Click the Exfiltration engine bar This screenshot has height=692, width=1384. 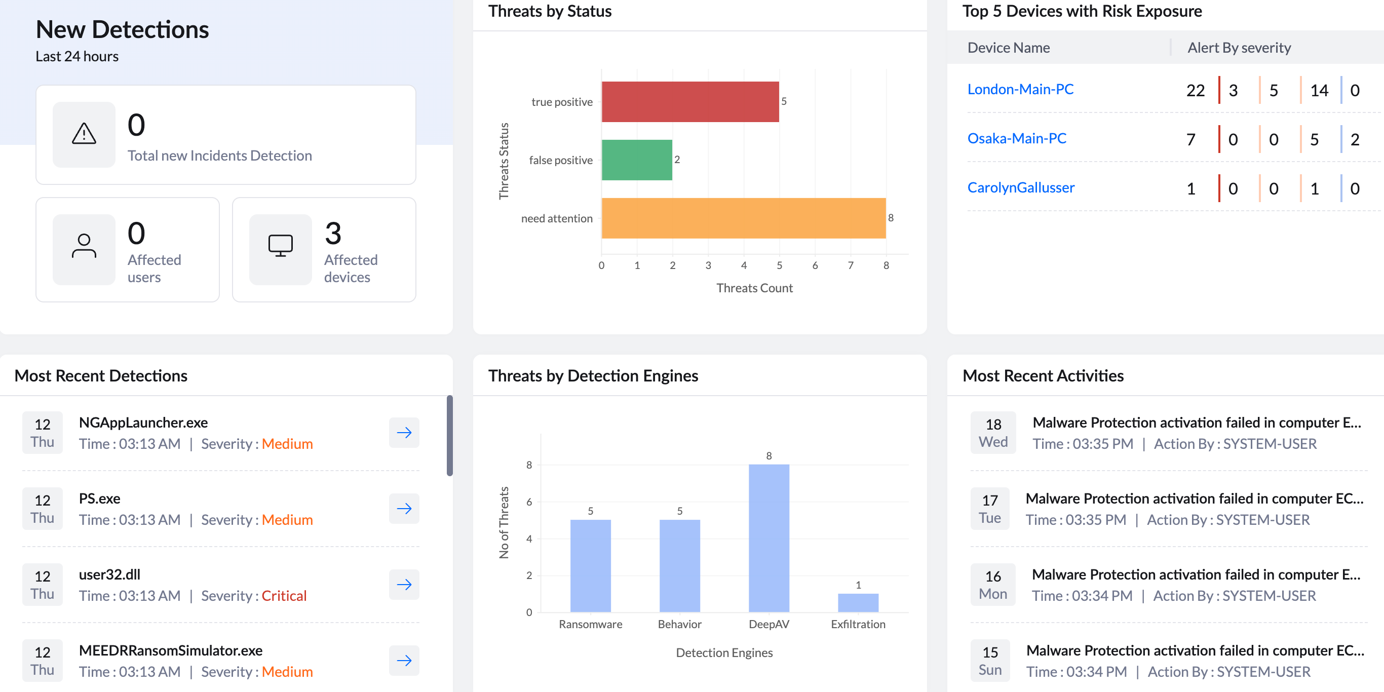coord(858,603)
